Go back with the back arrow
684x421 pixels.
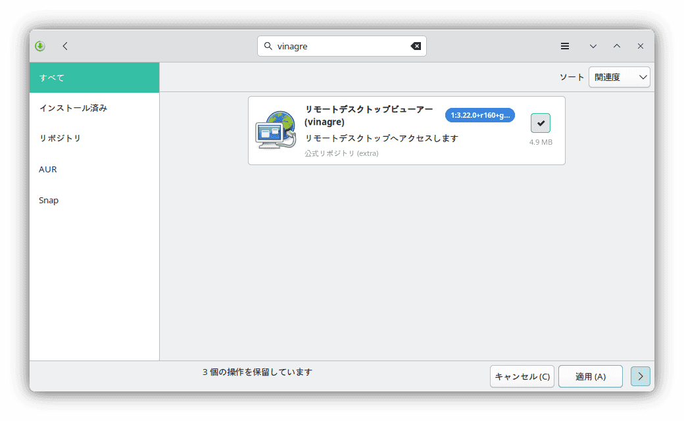pos(65,46)
